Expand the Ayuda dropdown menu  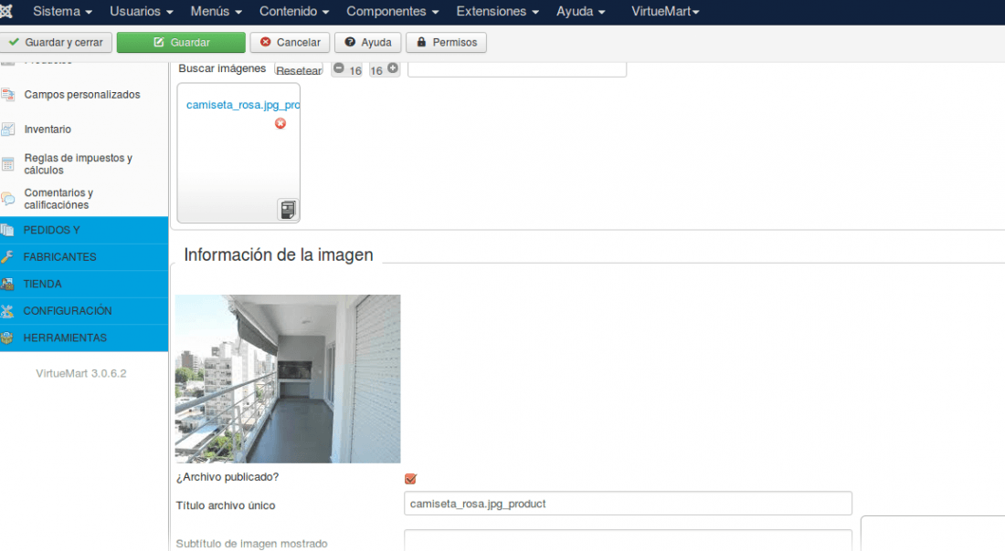[x=581, y=11]
